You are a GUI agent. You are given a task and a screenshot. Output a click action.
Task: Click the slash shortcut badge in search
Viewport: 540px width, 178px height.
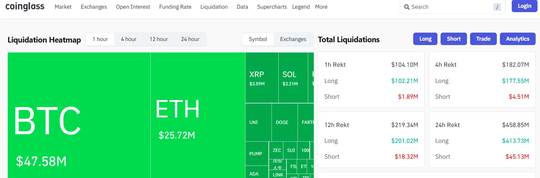497,7
